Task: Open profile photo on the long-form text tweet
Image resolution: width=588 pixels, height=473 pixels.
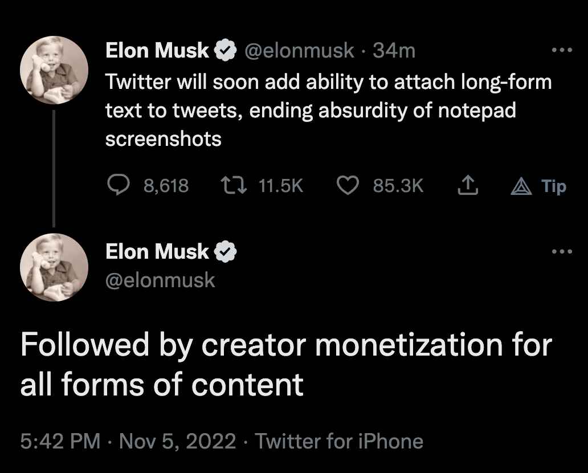Action: point(54,73)
